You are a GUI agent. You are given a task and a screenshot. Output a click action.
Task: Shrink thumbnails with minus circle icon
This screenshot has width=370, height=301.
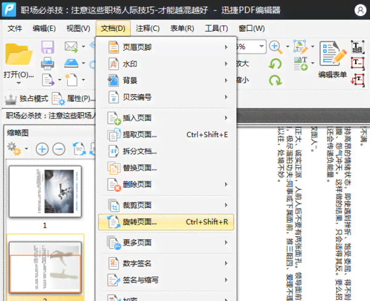coord(59,149)
